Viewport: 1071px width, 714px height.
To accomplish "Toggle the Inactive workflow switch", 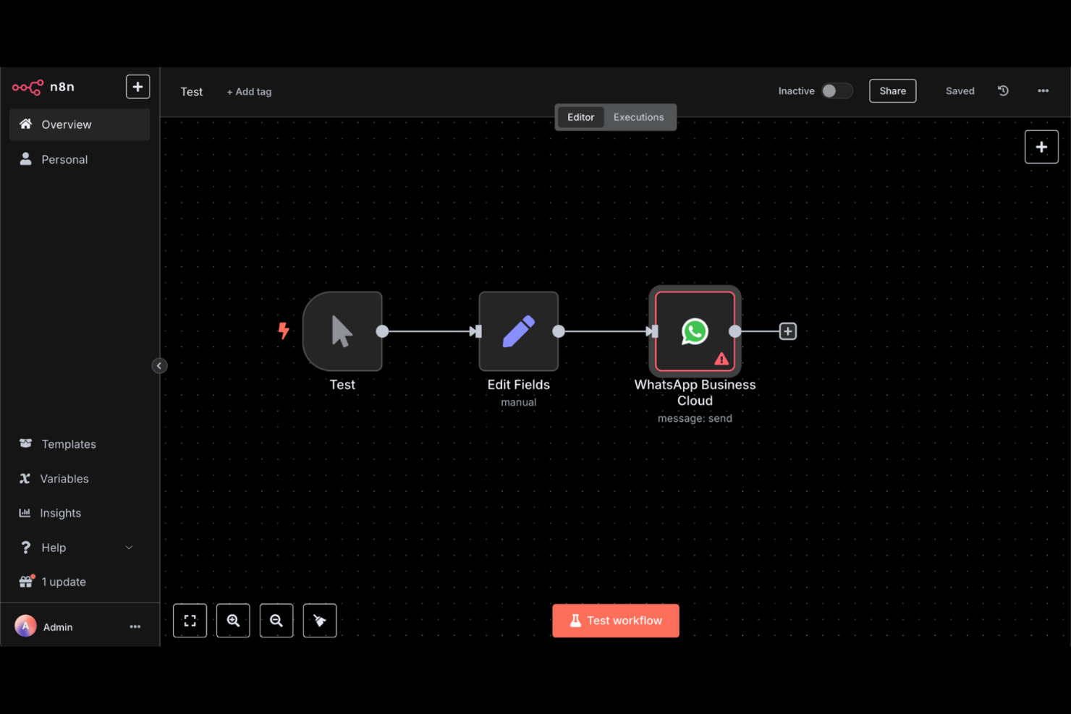I will (837, 90).
